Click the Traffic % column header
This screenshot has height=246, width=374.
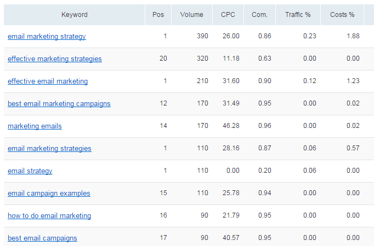[298, 15]
